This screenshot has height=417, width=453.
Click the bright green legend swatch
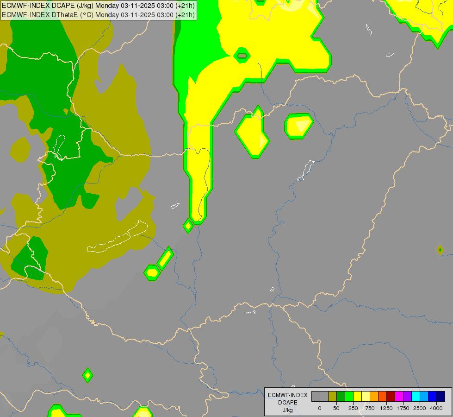tap(349, 397)
